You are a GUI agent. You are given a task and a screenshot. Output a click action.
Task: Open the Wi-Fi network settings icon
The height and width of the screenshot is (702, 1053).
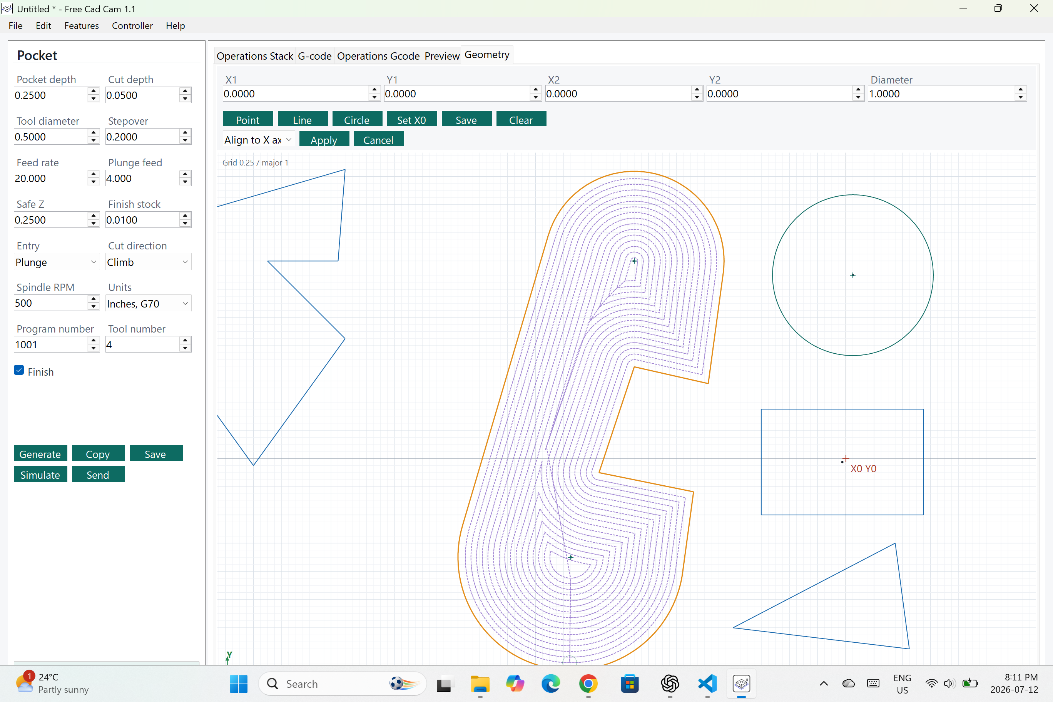(x=931, y=684)
